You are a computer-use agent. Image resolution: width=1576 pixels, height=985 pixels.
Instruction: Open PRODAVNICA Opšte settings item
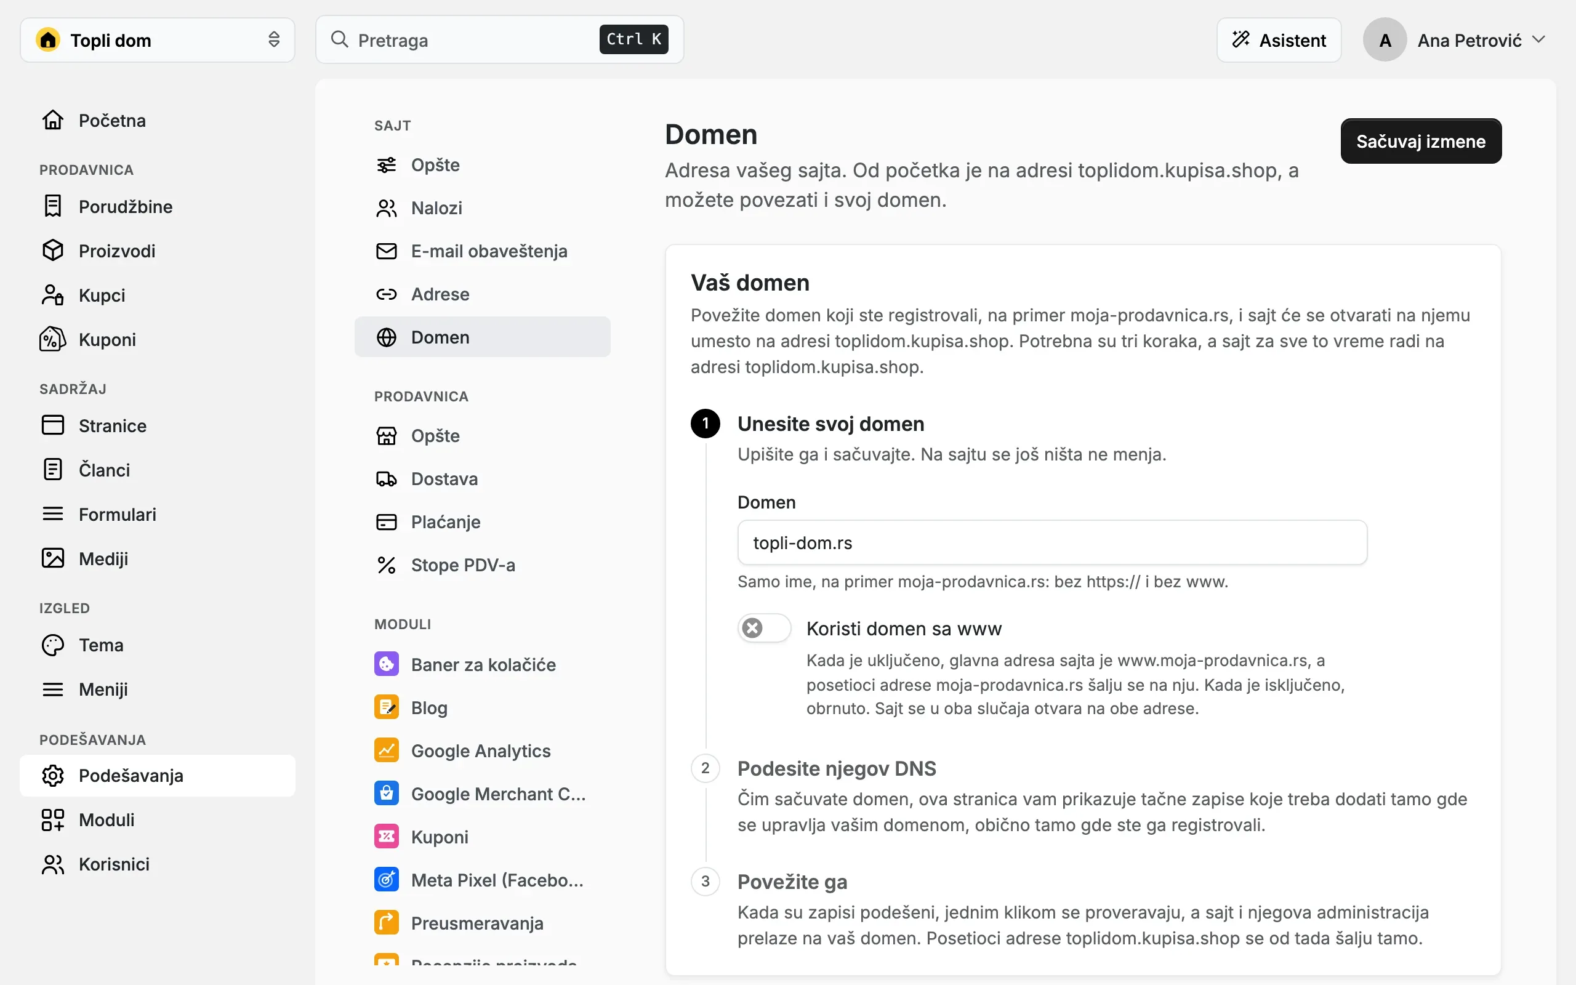(482, 436)
